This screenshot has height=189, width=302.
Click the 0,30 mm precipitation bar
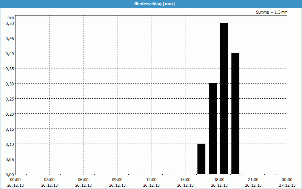[x=213, y=129]
